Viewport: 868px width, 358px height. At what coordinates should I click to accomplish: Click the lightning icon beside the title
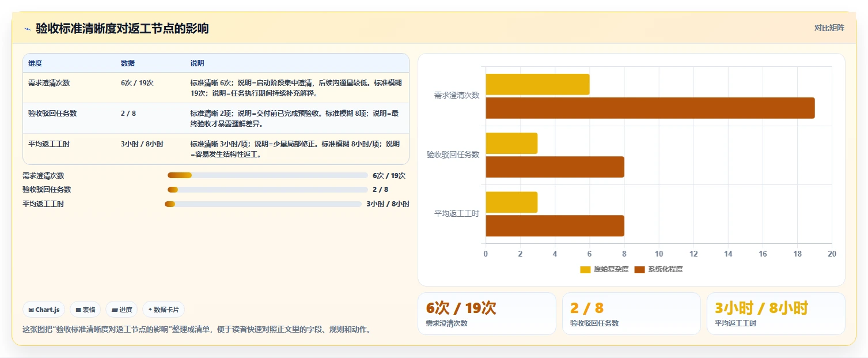click(27, 29)
